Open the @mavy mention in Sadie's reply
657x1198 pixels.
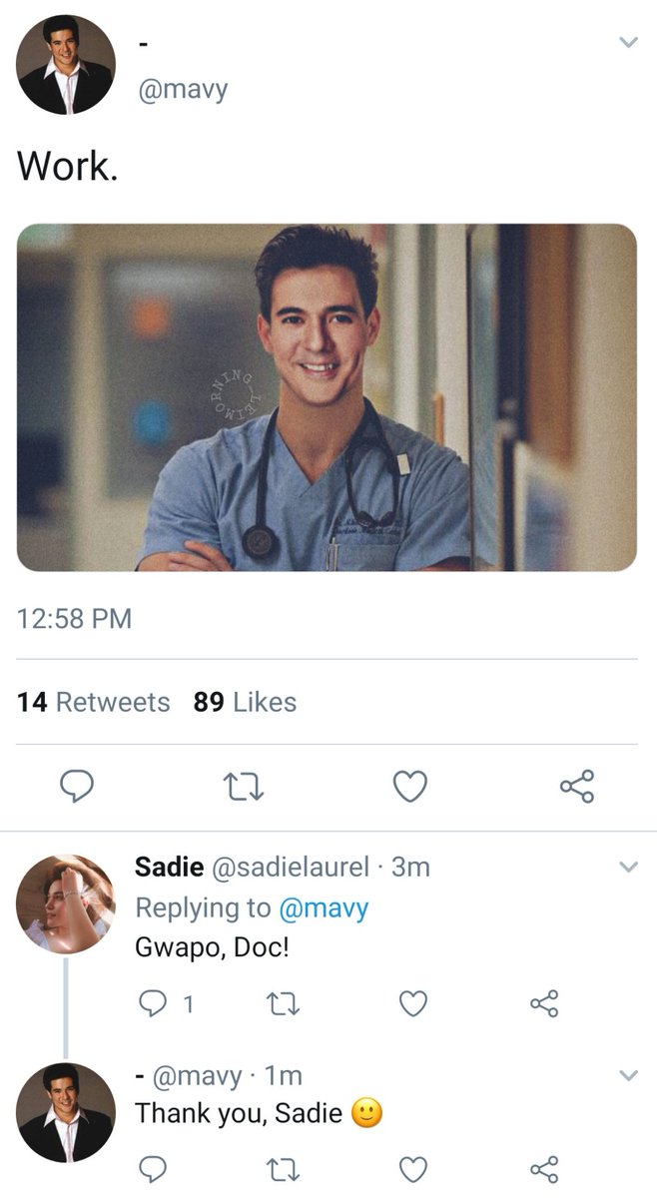[x=323, y=907]
